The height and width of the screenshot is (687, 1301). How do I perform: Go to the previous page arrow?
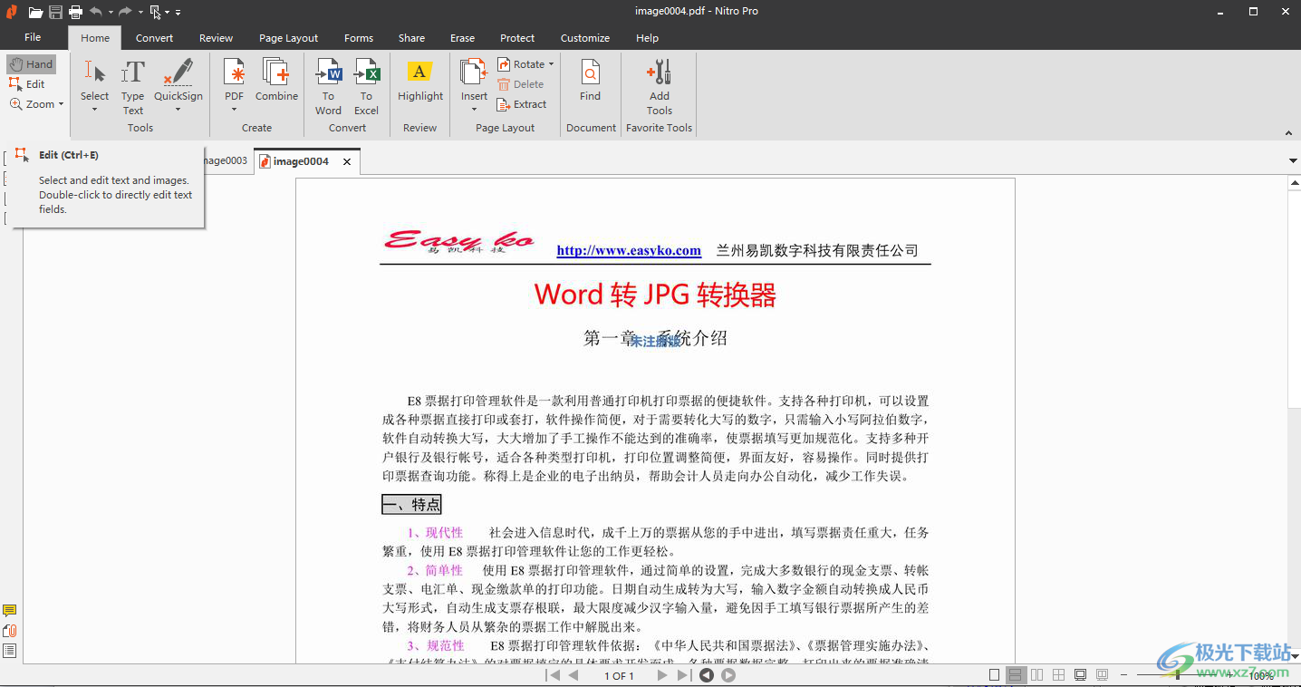pos(573,675)
